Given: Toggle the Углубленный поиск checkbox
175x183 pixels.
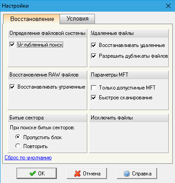Looking at the screenshot, I should (12, 45).
